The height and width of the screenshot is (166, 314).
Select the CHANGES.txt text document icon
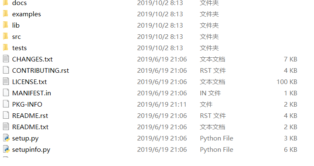[x=6, y=59]
